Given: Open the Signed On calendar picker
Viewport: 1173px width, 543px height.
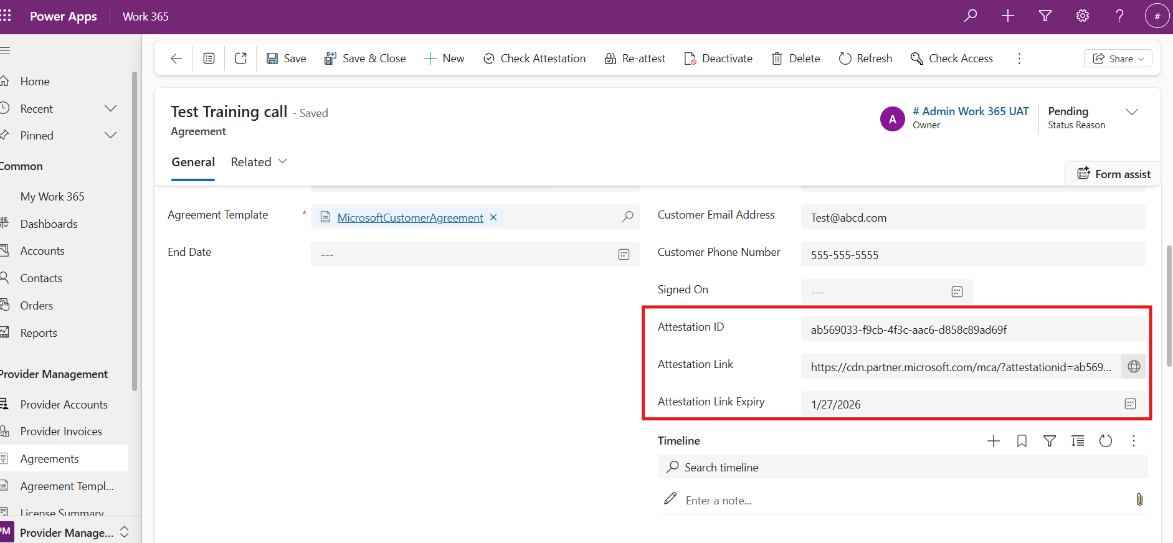Looking at the screenshot, I should tap(957, 291).
